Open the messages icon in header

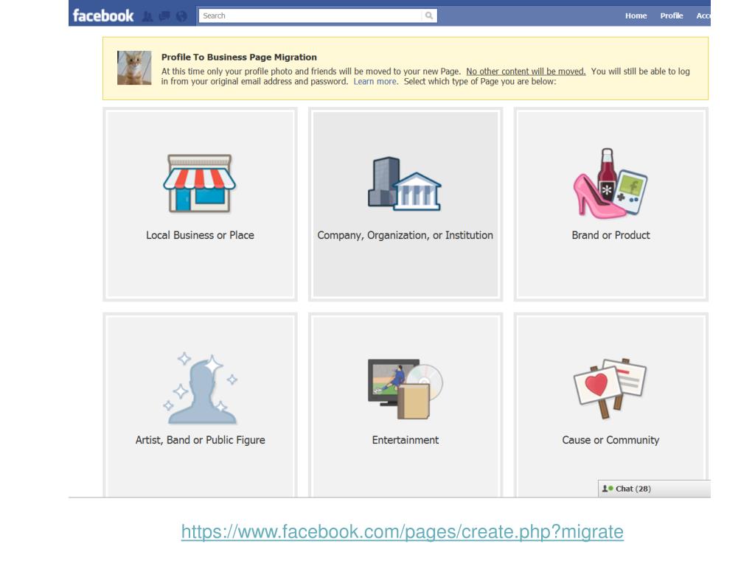164,17
